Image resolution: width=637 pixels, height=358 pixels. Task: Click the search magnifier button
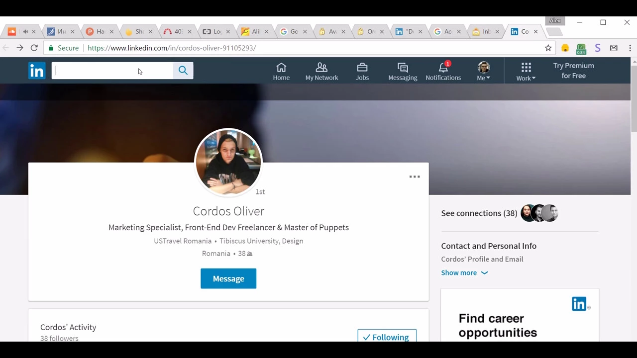183,71
